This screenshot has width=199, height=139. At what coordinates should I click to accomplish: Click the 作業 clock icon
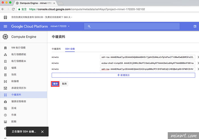(5, 115)
